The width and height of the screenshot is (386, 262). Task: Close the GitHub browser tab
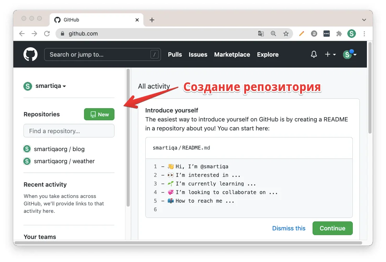[x=137, y=20]
